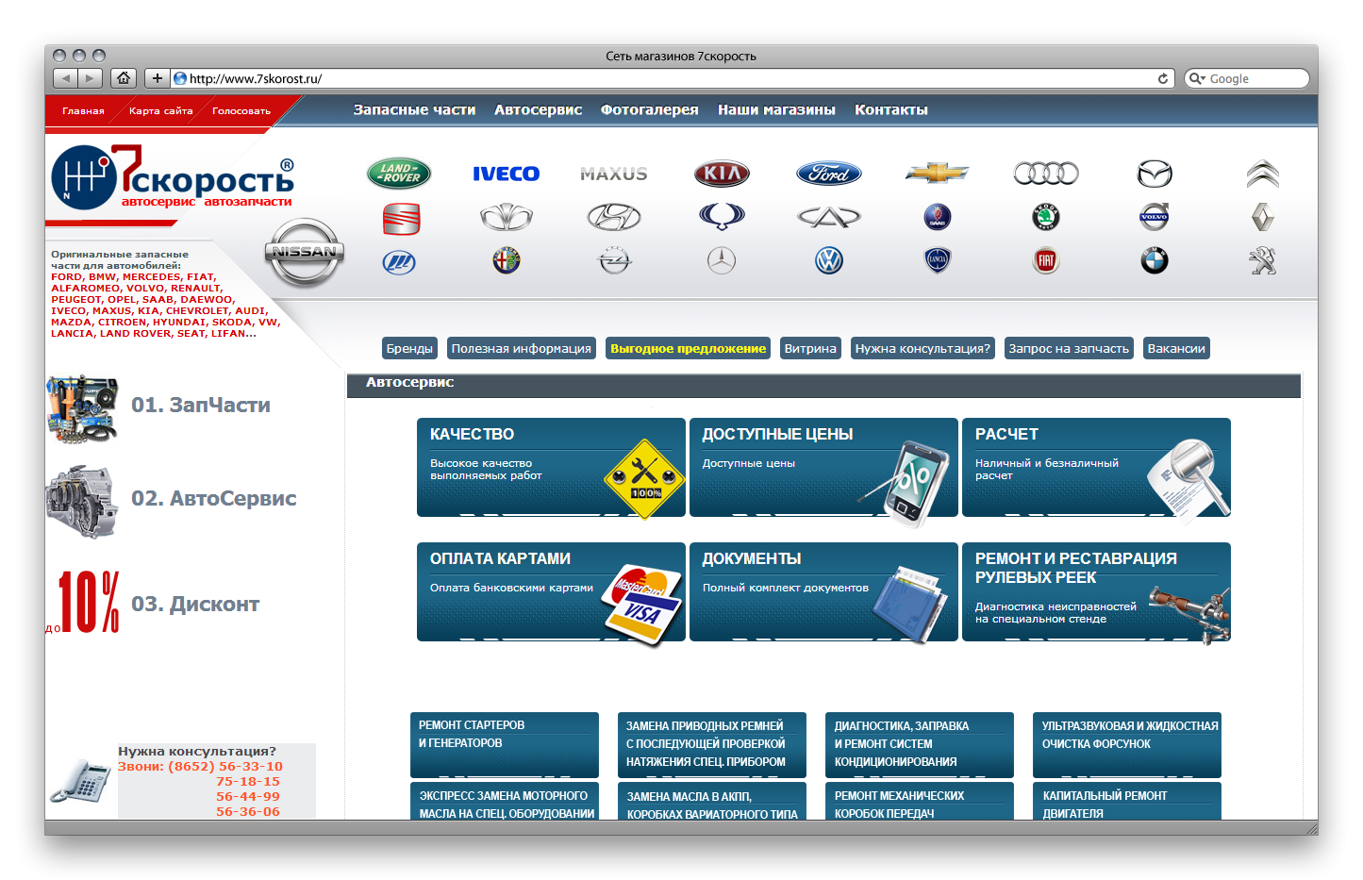Click the Выгодное предложение button
Image resolution: width=1363 pixels, height=880 pixels.
coord(689,348)
